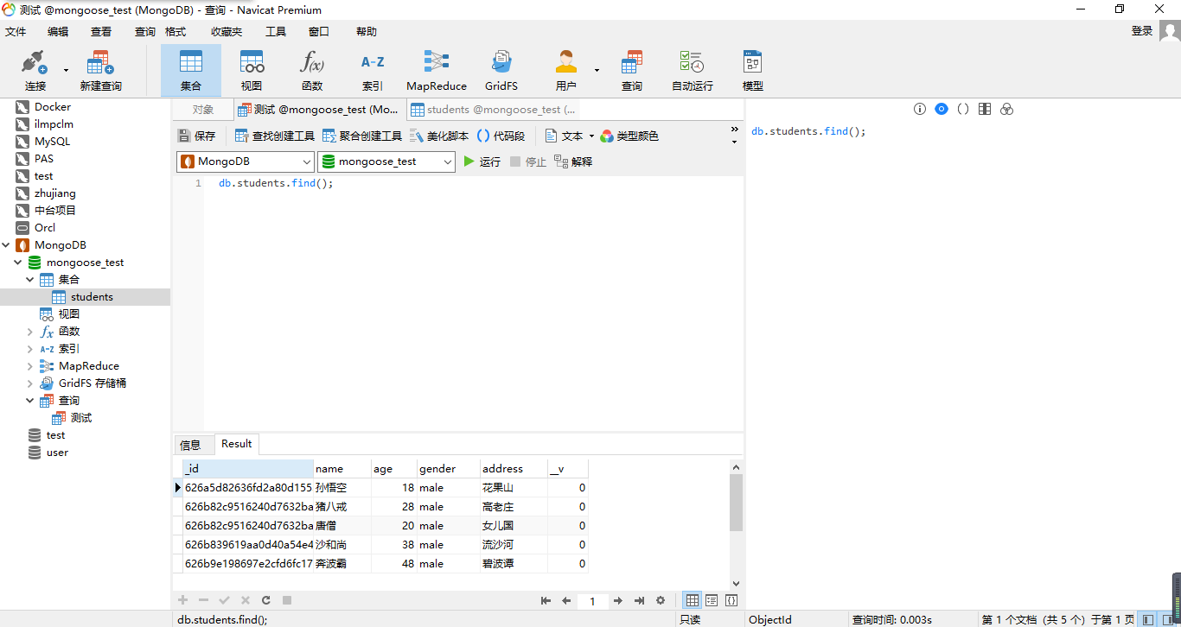Open the 连接 connection tool

35,71
